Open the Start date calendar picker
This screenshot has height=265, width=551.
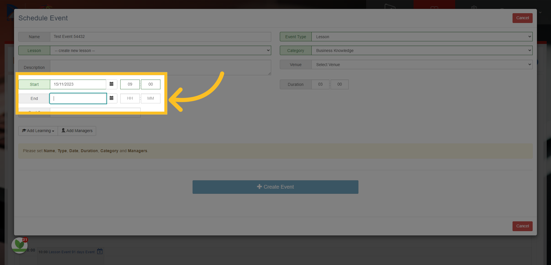click(112, 84)
